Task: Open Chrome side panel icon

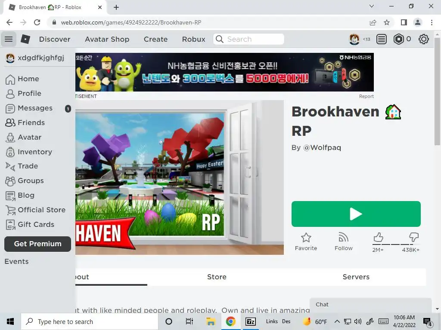Action: coord(404,22)
